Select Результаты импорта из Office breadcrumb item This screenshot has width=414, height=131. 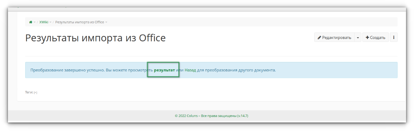pos(80,22)
